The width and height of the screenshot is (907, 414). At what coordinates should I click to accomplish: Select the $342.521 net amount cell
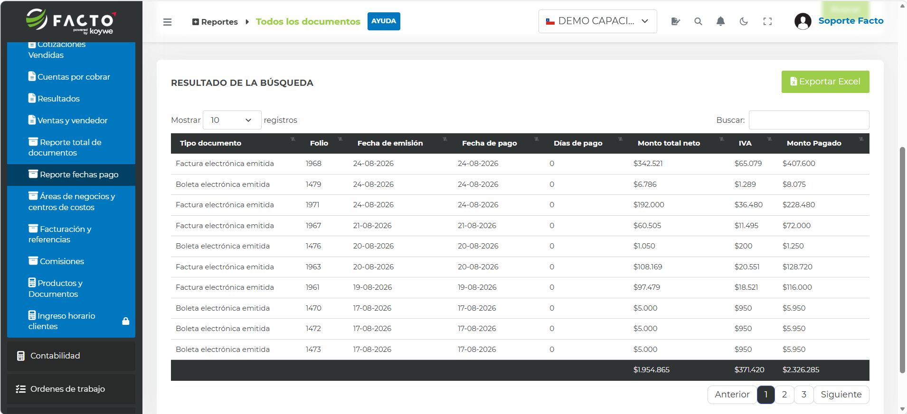point(648,164)
